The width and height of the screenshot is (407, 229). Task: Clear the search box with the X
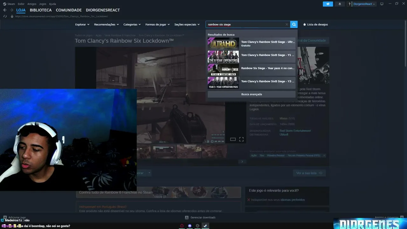(x=286, y=24)
